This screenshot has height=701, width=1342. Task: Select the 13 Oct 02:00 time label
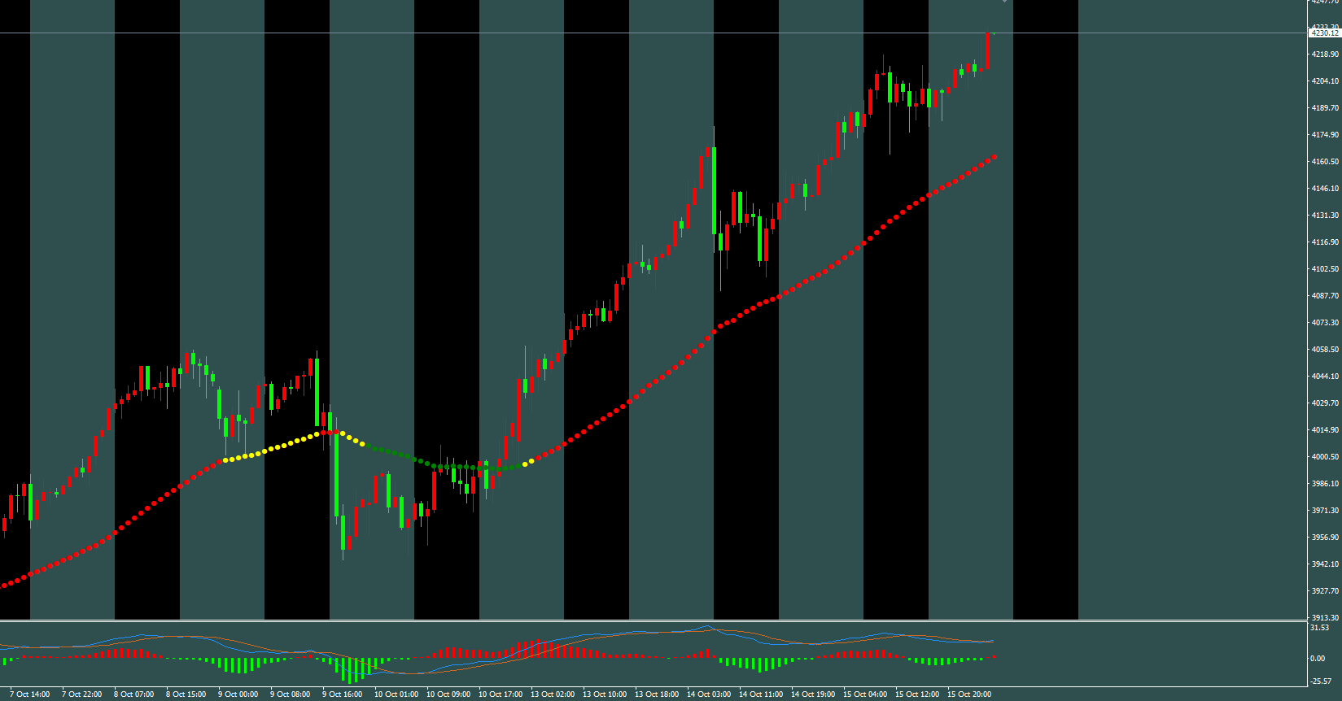pyautogui.click(x=552, y=694)
